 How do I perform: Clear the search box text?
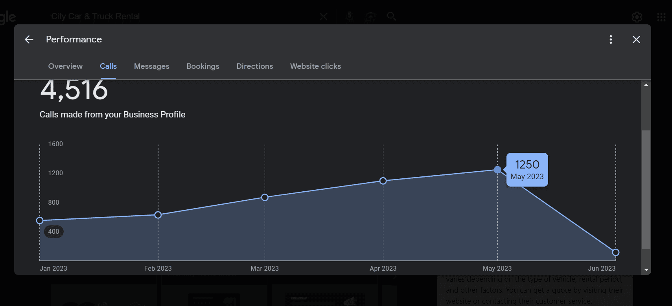[324, 16]
